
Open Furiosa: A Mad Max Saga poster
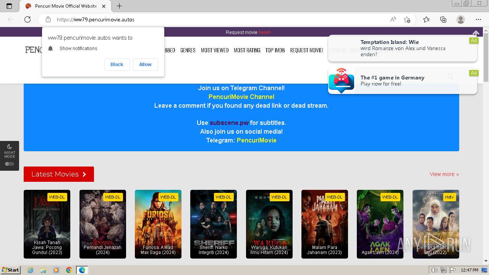point(158,224)
